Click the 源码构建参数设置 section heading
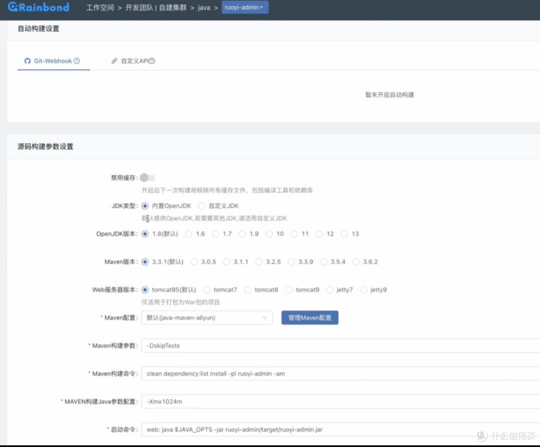 [x=45, y=146]
